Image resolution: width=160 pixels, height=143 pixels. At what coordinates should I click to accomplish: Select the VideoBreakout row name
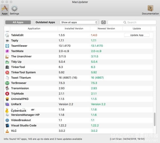point(21,120)
